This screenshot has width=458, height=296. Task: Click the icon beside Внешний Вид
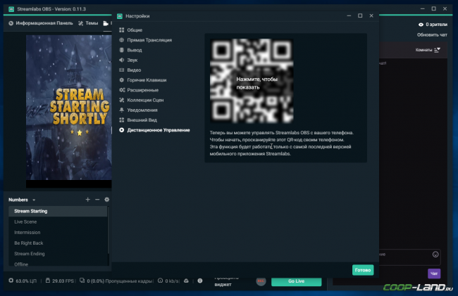(x=121, y=120)
